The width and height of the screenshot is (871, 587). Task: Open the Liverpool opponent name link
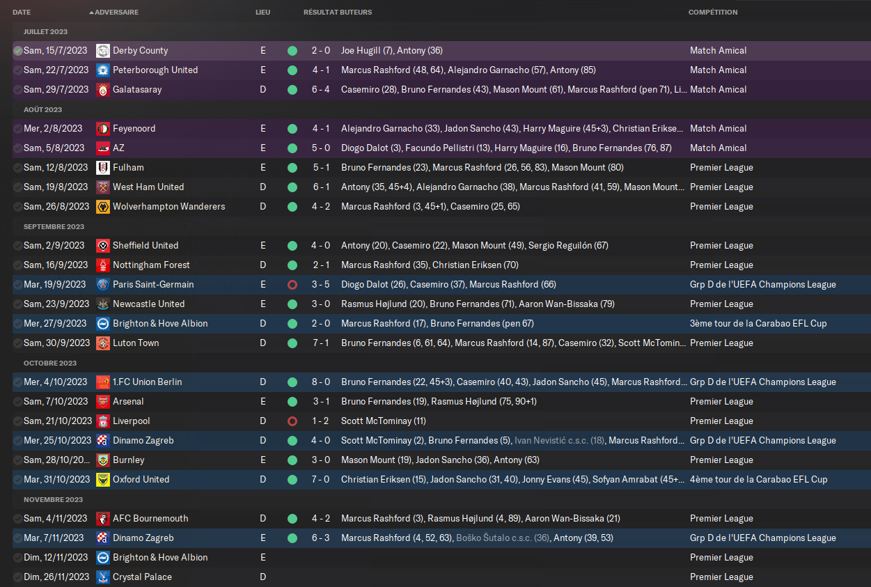coord(132,421)
